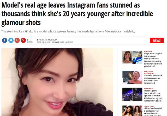Screen dimensions: 167x116
Task: Open single mum's holiday romance thumbnail
Action: (x=132, y=57)
